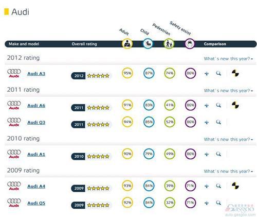Click the Adult occupant icon in header
Screen dimensions: 257x217
127,44
